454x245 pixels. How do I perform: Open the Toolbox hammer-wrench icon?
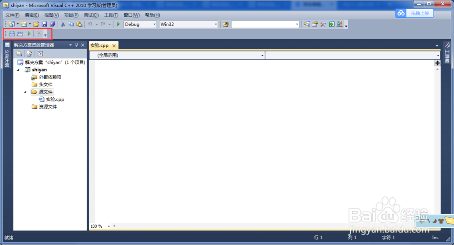point(323,24)
